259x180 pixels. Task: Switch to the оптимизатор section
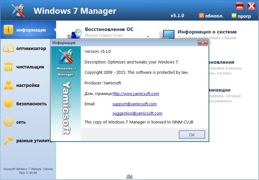point(31,48)
